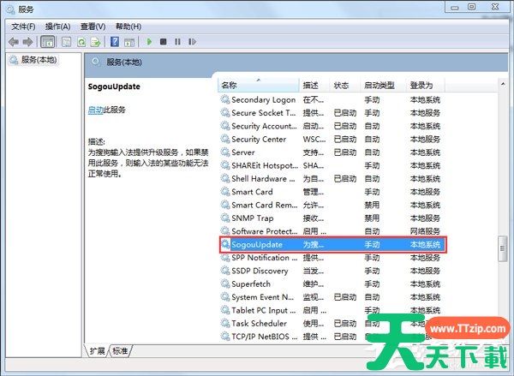
Task: Sort by the 状态 column header
Action: [345, 86]
